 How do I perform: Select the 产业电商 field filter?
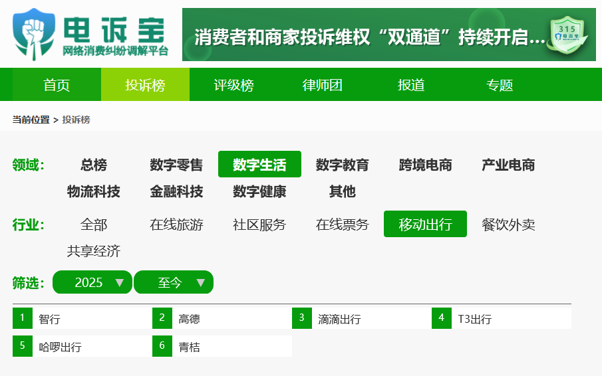point(508,165)
